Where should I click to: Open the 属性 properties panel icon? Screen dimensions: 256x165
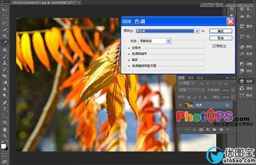tap(242, 26)
